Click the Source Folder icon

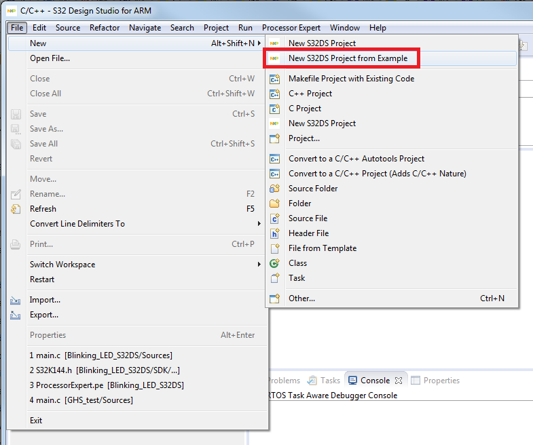pyautogui.click(x=275, y=189)
